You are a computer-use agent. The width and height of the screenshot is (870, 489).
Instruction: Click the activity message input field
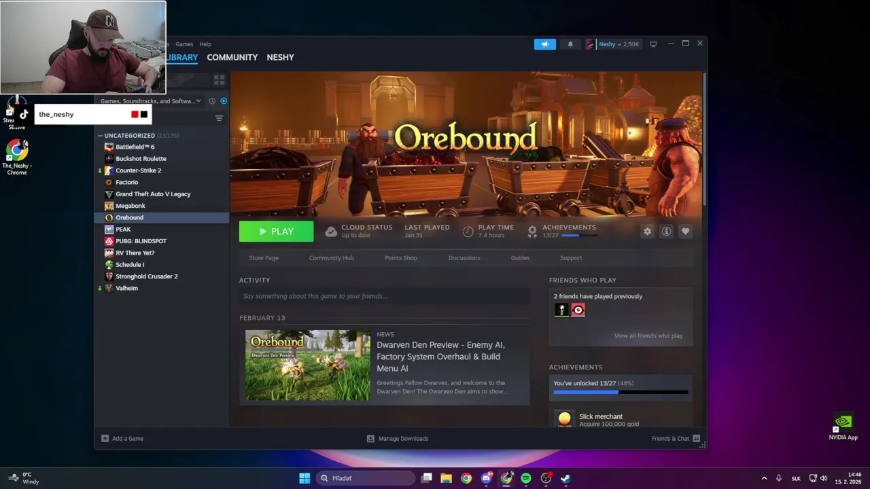click(384, 296)
